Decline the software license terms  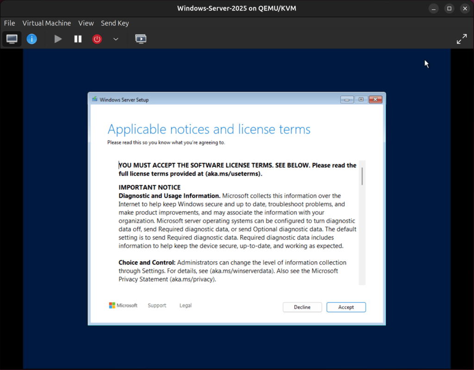coord(302,307)
